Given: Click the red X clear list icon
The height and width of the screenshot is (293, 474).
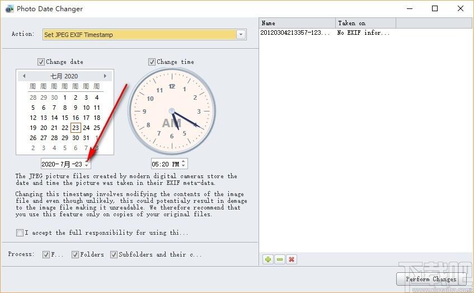Looking at the screenshot, I should (292, 259).
